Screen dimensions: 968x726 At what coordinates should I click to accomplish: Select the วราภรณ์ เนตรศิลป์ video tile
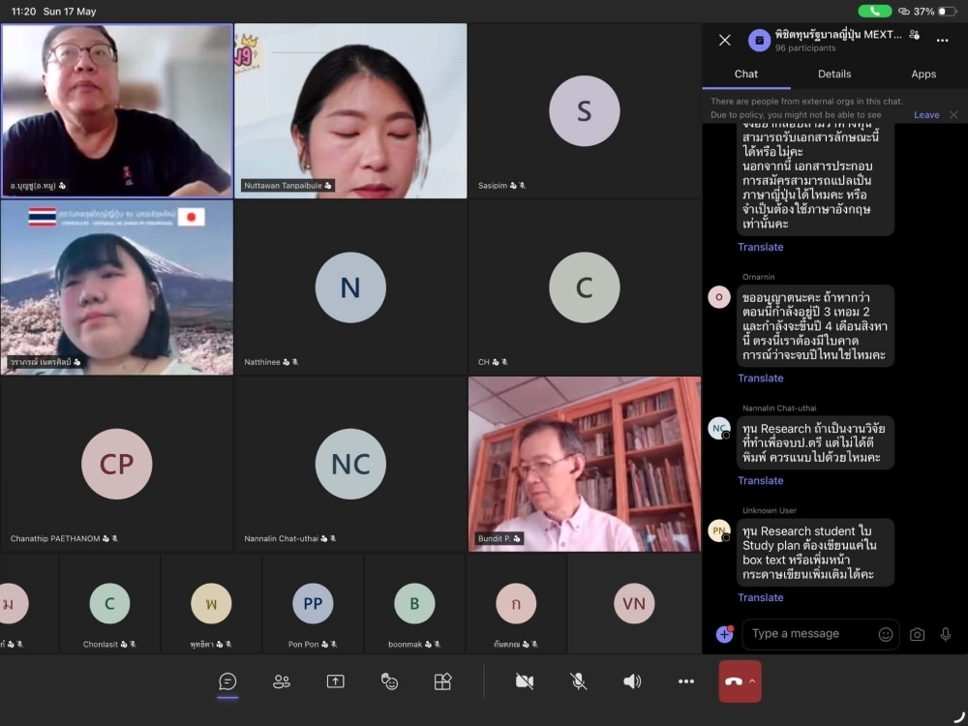point(117,287)
